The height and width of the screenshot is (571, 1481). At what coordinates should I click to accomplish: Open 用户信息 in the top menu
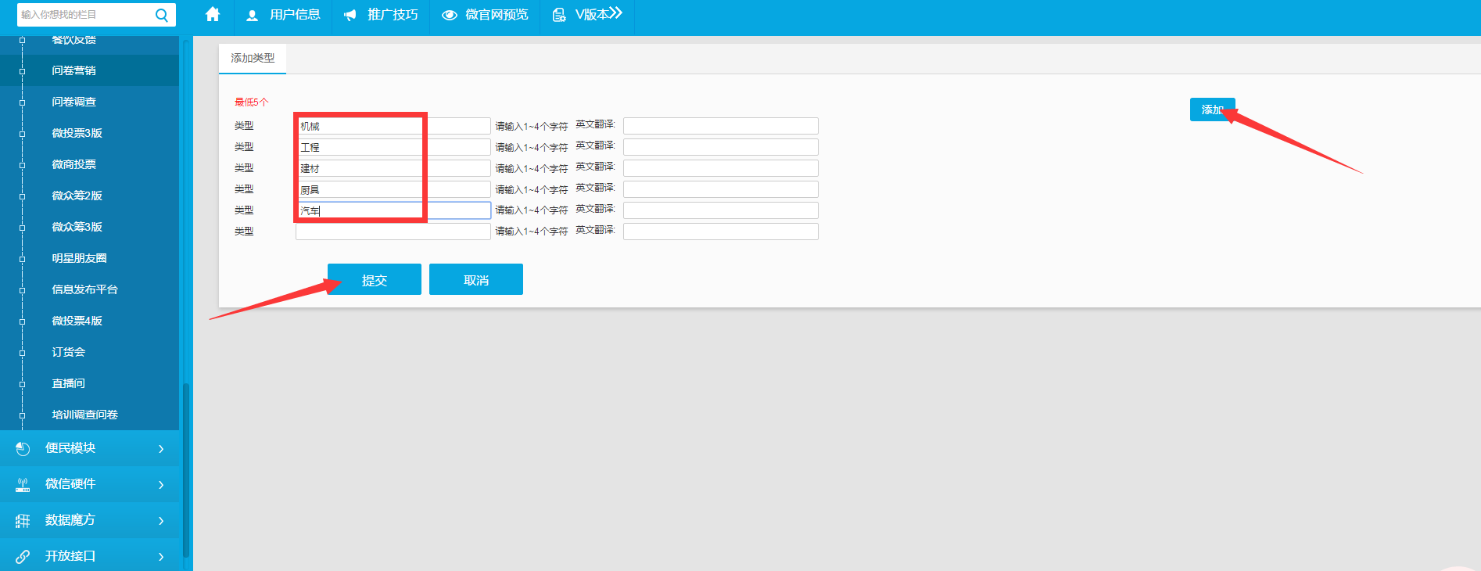point(284,15)
